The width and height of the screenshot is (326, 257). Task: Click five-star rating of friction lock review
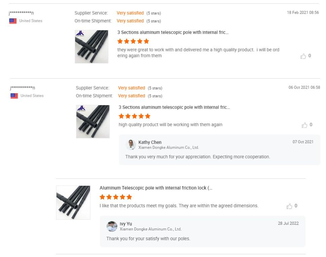tap(116, 197)
